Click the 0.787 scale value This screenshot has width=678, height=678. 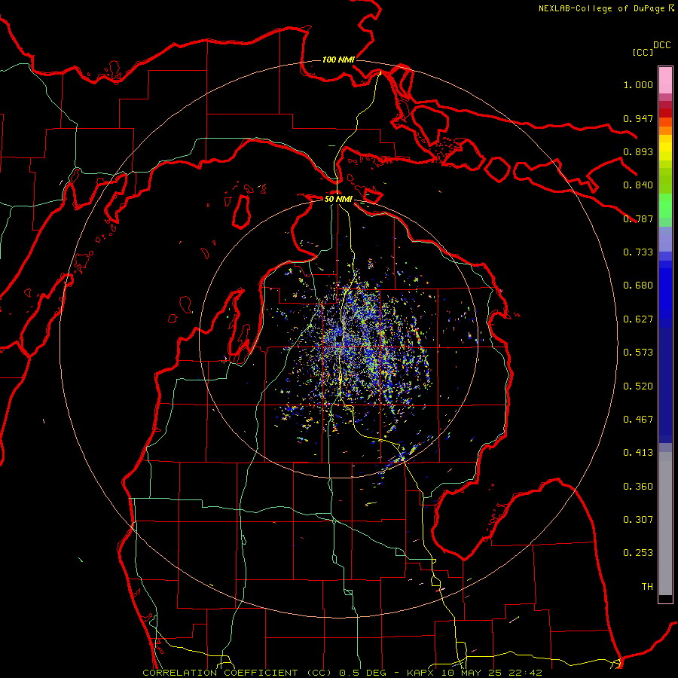638,218
